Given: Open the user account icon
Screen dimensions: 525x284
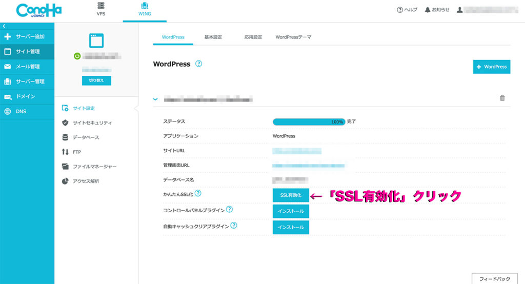Looking at the screenshot, I should pos(460,10).
